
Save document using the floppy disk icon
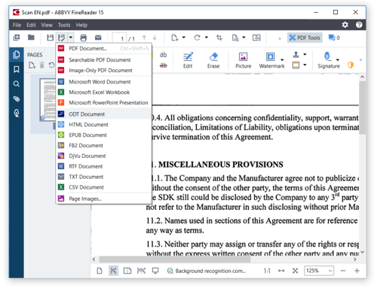click(51, 38)
